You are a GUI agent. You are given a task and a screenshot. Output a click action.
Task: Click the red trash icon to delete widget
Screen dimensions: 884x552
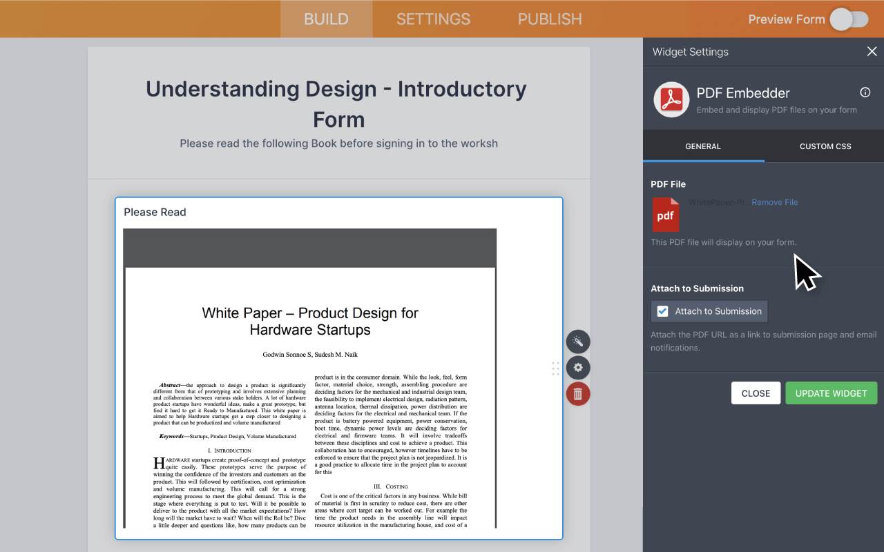(x=578, y=393)
